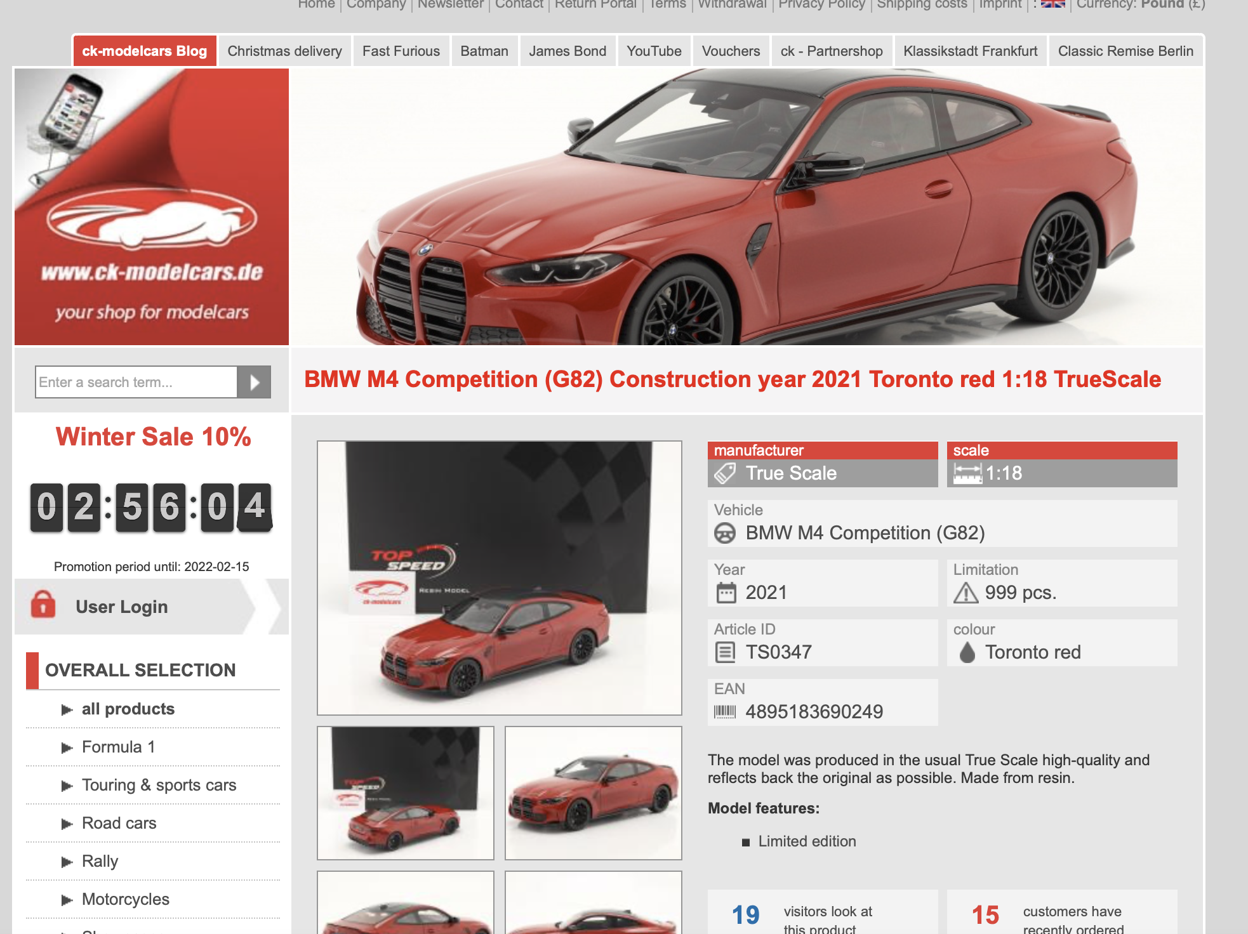The image size is (1248, 934).
Task: Open the thumbnail of car with black box
Action: point(406,793)
